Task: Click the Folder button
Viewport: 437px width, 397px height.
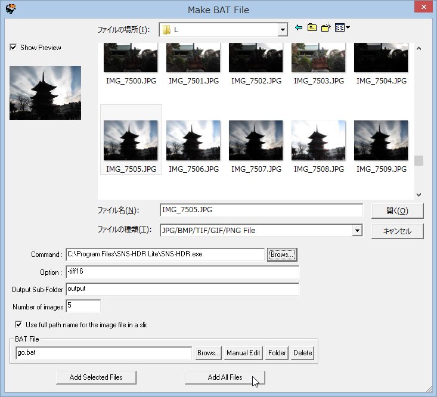Action: point(277,353)
